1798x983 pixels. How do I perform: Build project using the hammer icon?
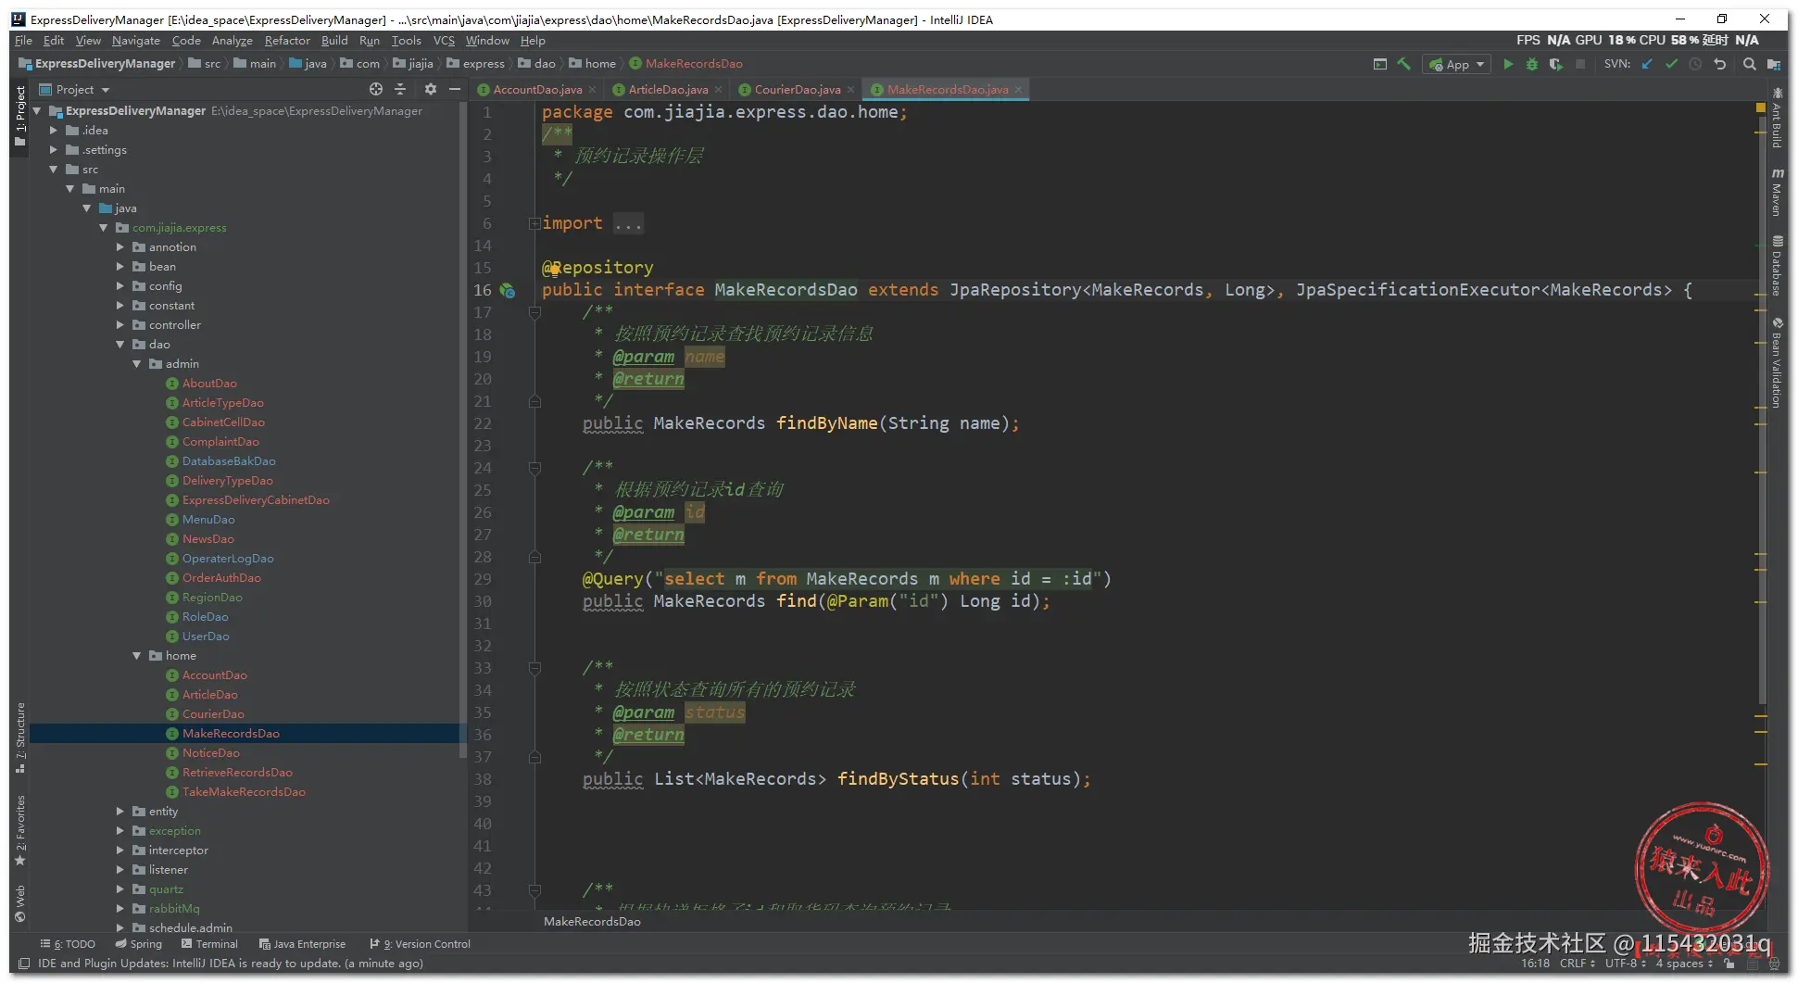click(x=1404, y=64)
